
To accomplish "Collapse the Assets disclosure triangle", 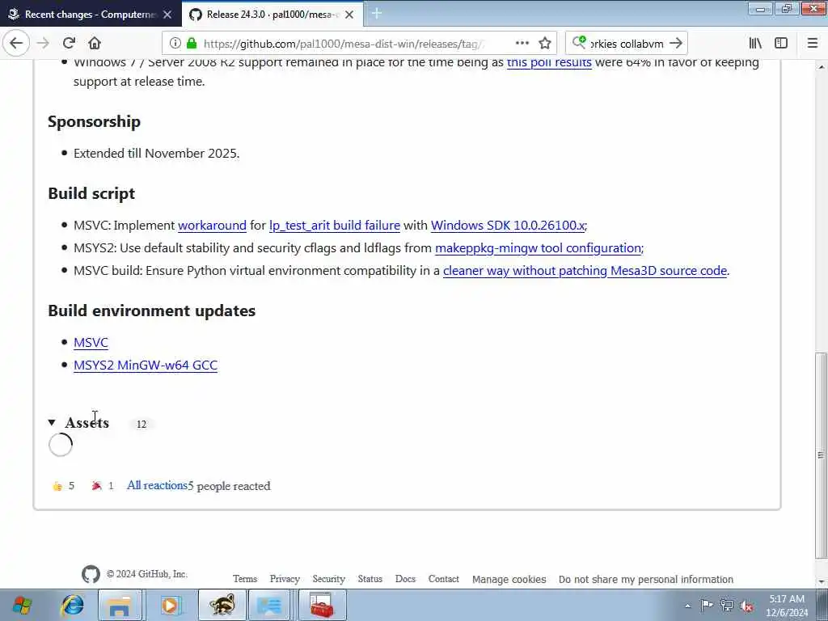I will (x=52, y=422).
